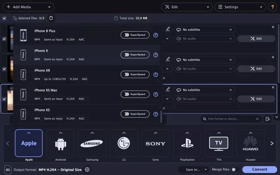
Task: Click the help icon for iPhone XR
Action: pyautogui.click(x=156, y=74)
